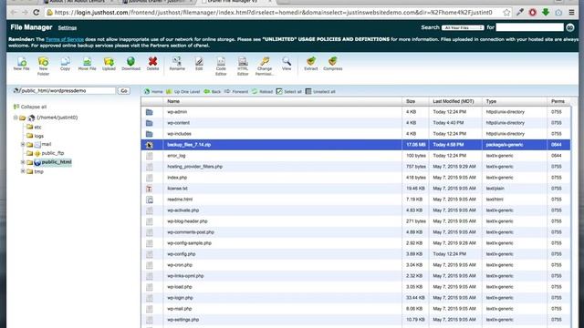Select the Move File tool

pyautogui.click(x=88, y=63)
